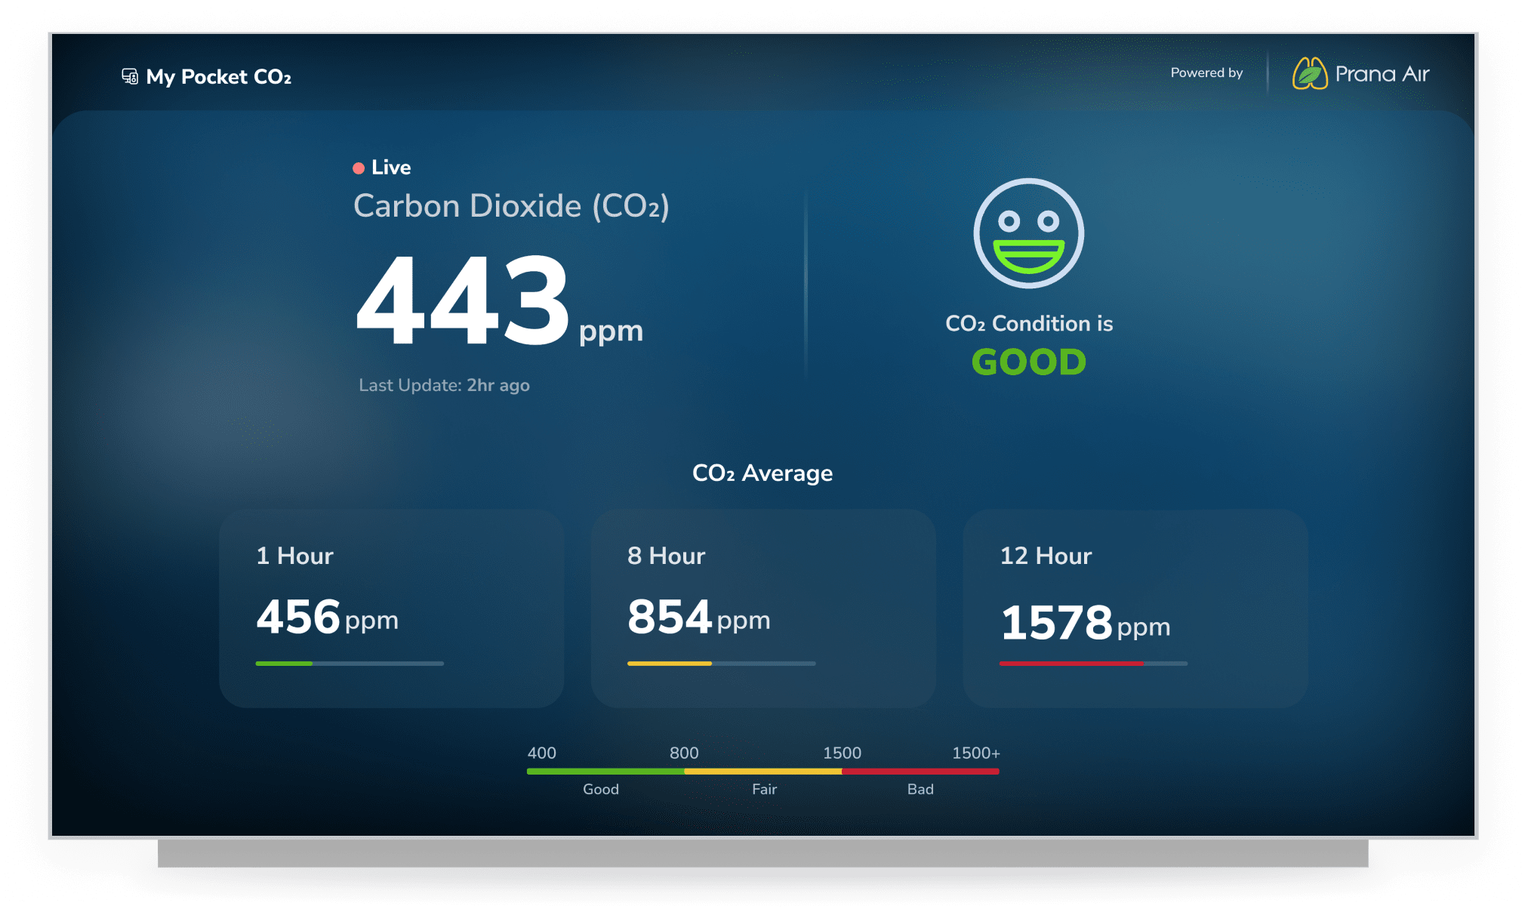Click the yellow segment of the ppm scale
This screenshot has width=1525, height=909.
[x=764, y=772]
